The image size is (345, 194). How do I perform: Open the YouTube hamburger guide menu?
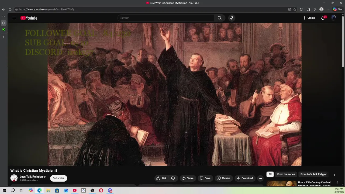click(14, 18)
